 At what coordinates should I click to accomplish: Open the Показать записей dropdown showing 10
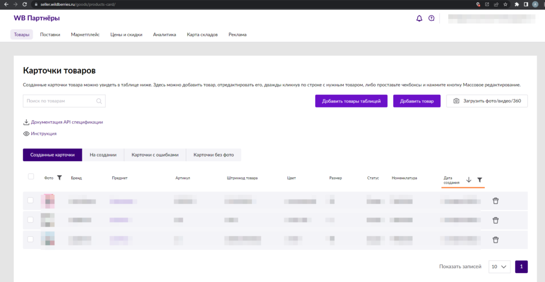tap(499, 267)
